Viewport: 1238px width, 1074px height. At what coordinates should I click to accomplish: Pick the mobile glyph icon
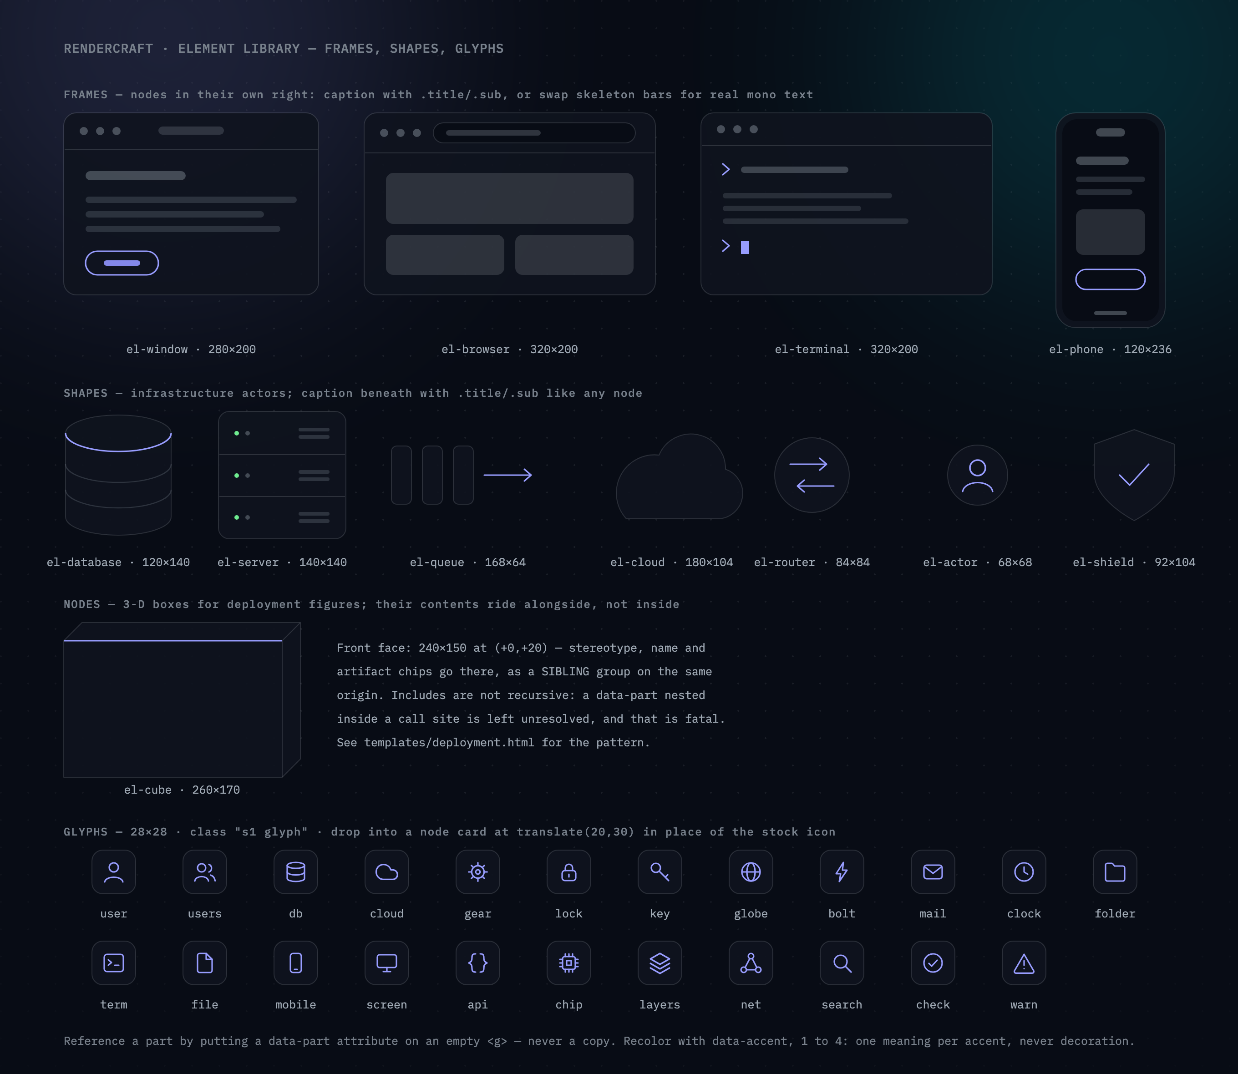click(x=295, y=963)
